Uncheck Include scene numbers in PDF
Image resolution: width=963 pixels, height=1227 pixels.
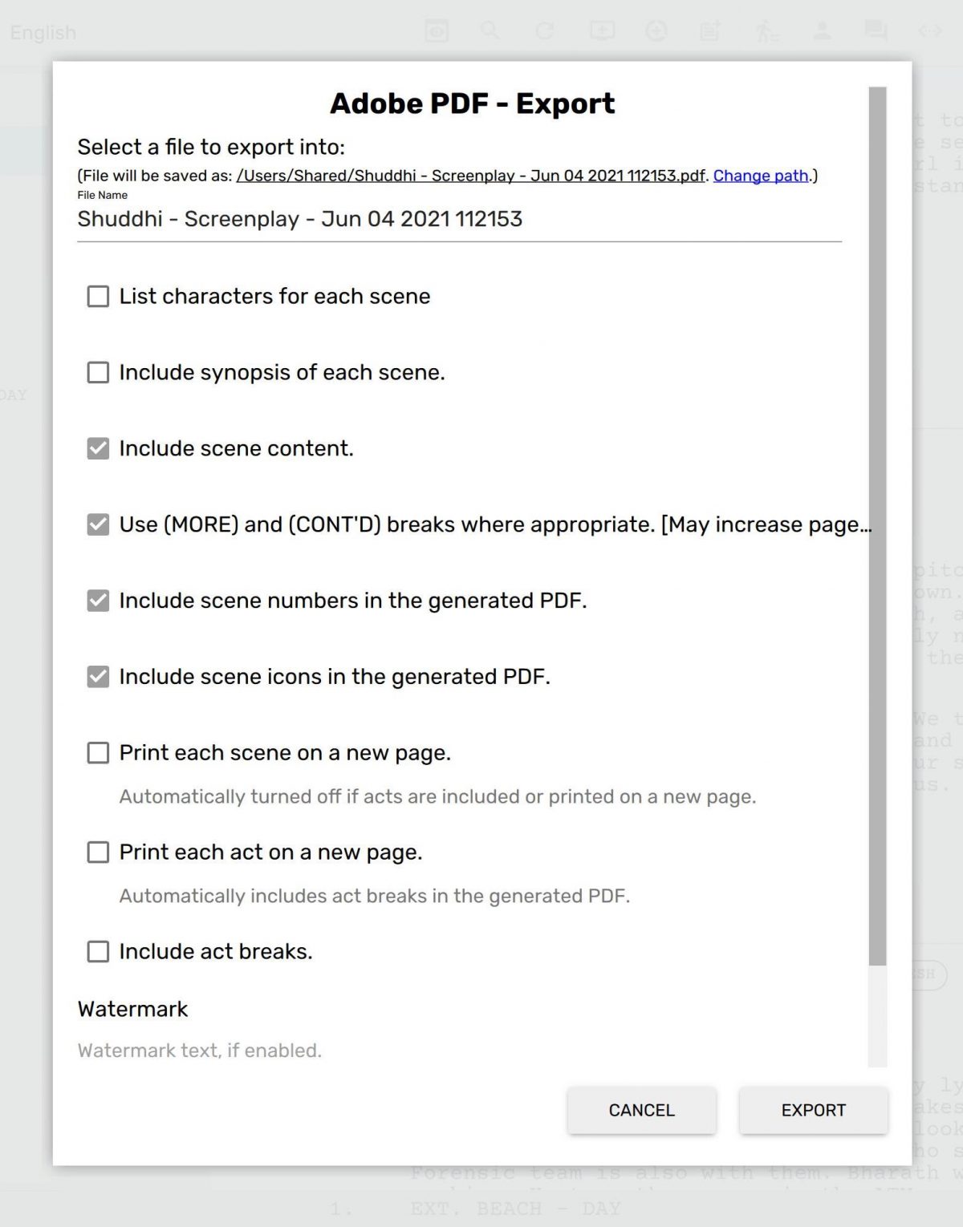[98, 601]
